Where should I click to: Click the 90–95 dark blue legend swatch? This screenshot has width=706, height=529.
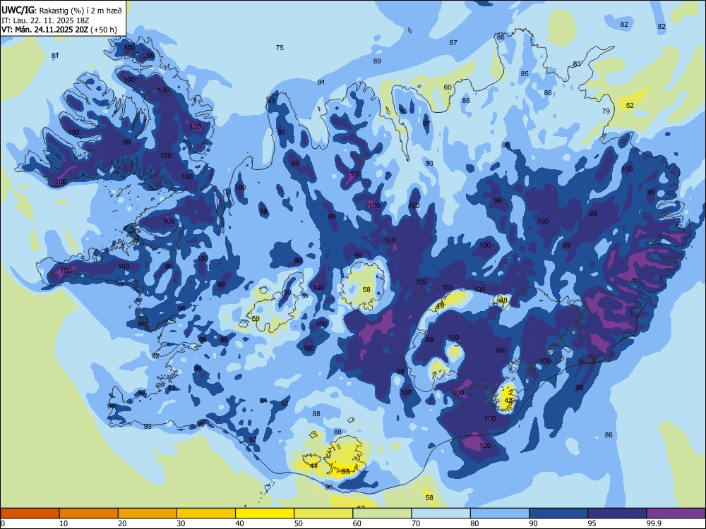click(558, 513)
